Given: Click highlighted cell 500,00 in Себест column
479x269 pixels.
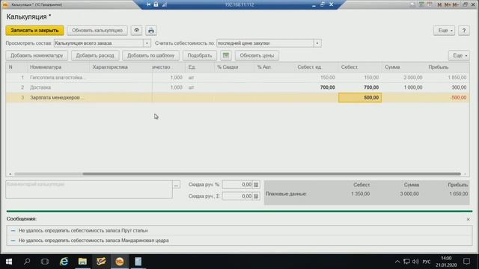Looking at the screenshot, I should pos(360,98).
